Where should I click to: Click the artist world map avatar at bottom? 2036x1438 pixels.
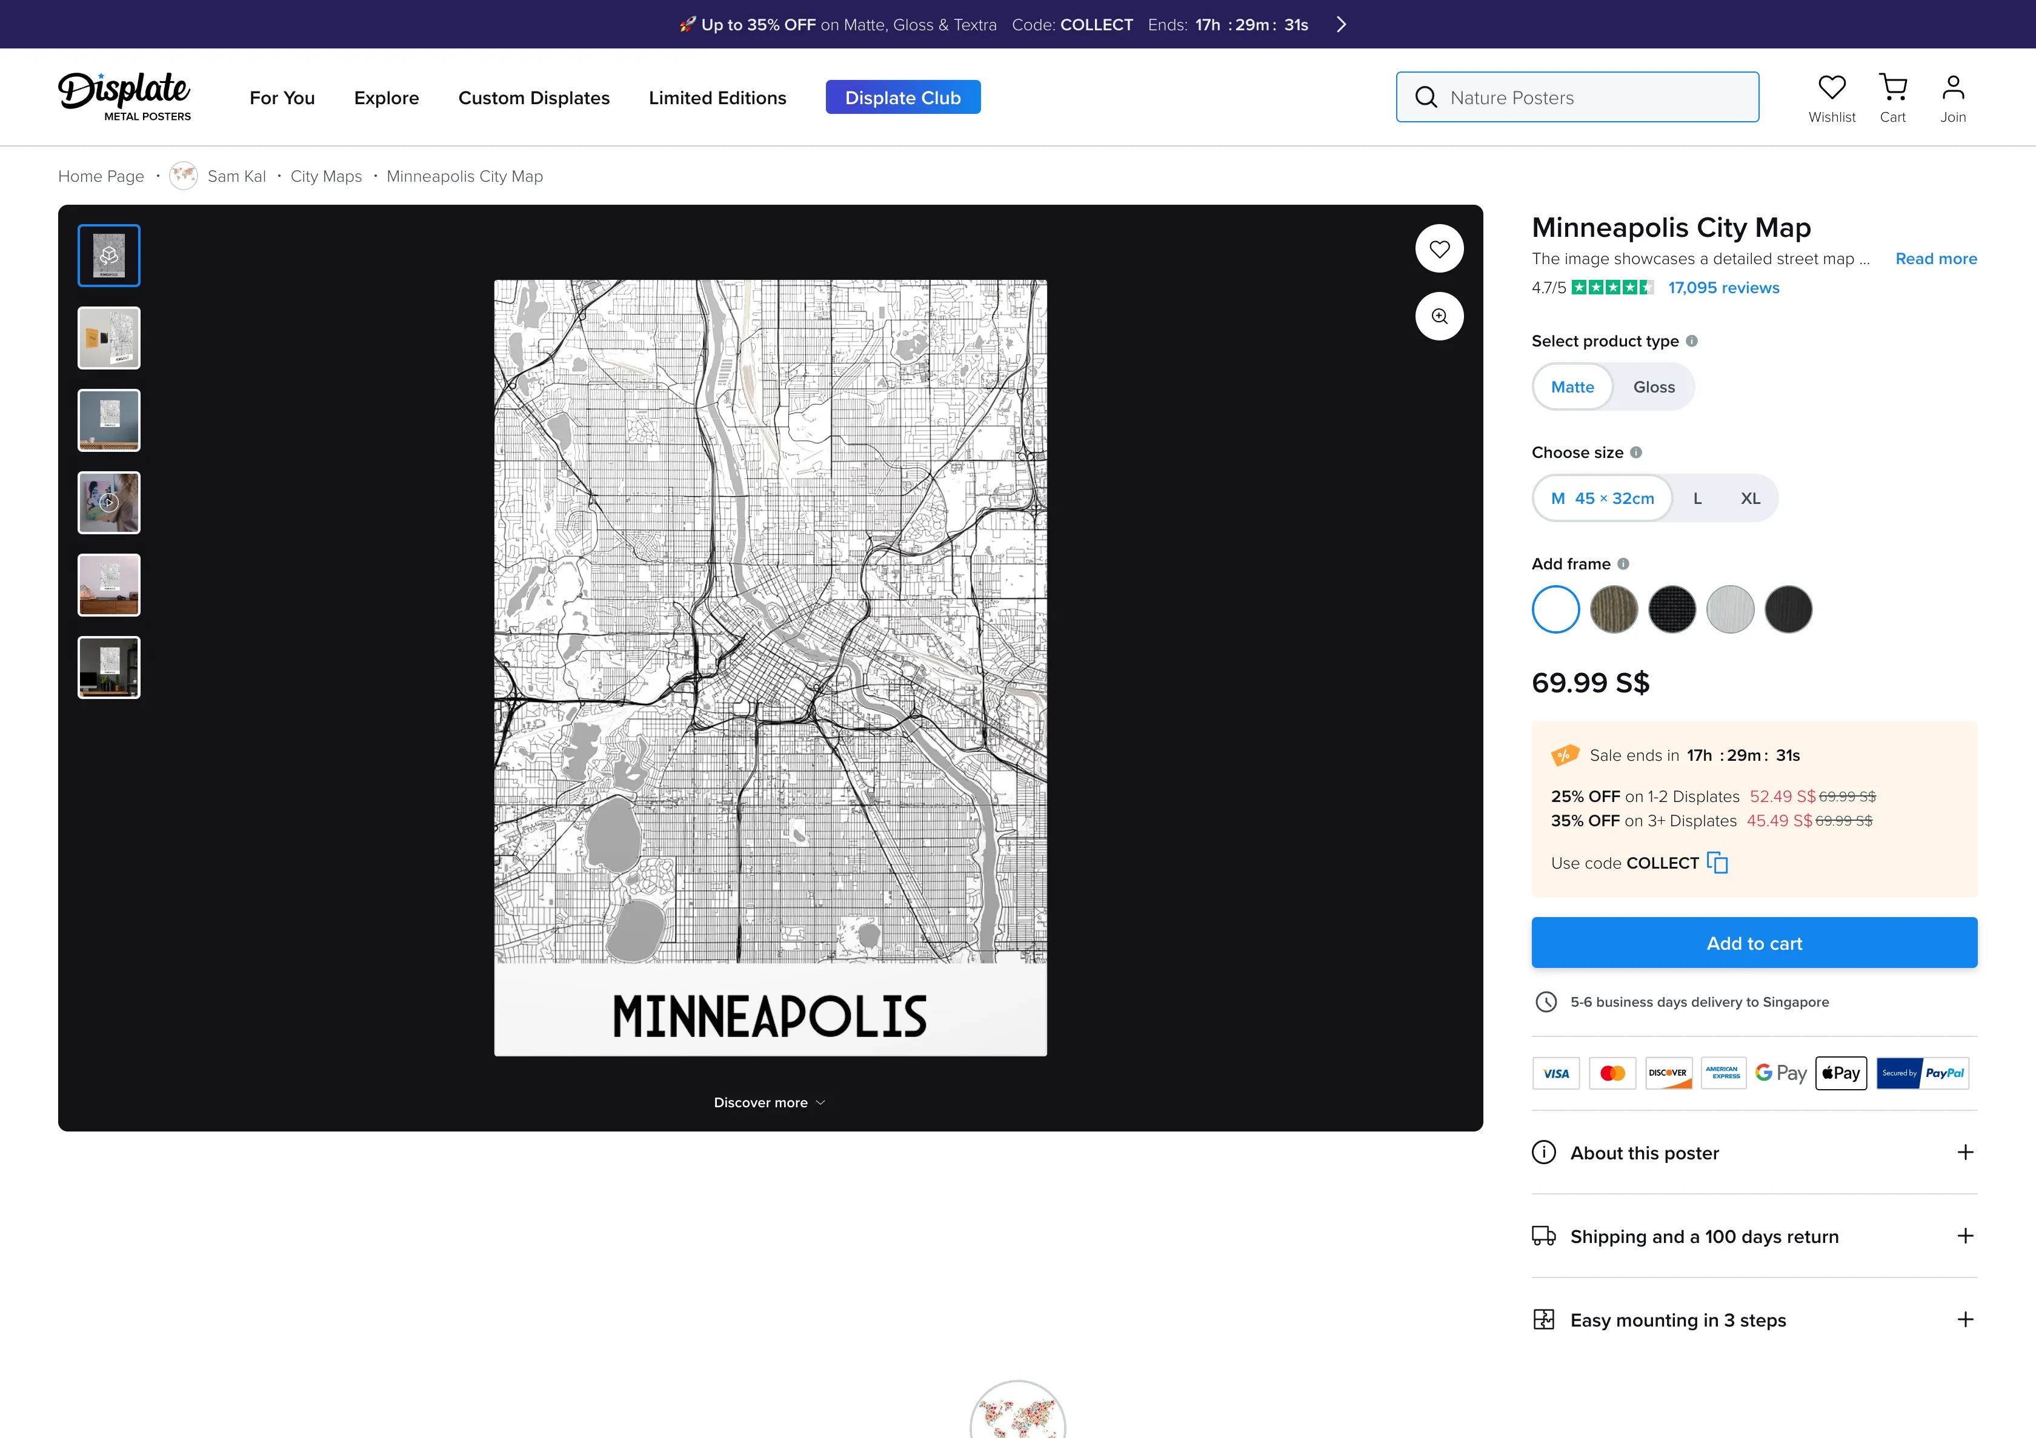click(x=1017, y=1410)
